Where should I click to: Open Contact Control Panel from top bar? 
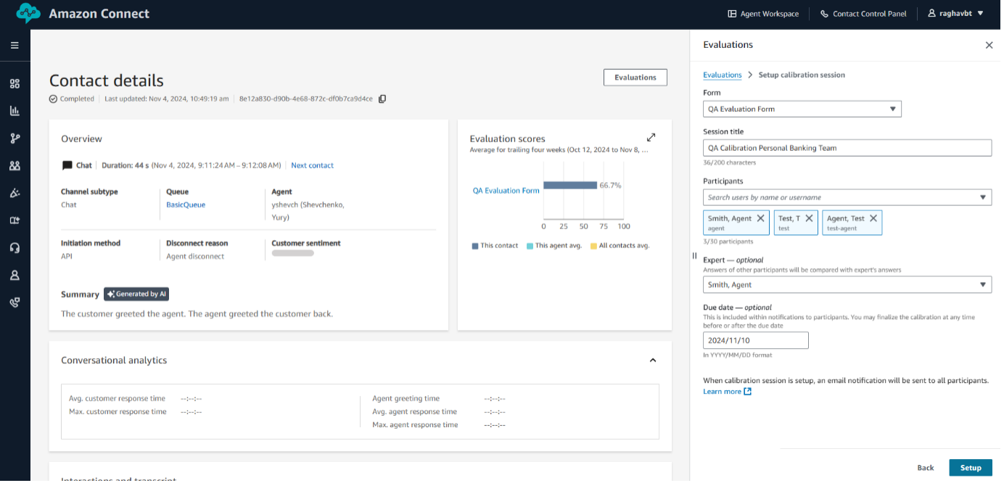[x=863, y=14]
